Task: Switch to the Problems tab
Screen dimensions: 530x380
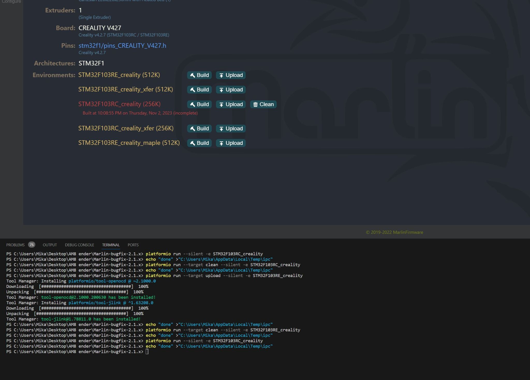Action: 16,245
